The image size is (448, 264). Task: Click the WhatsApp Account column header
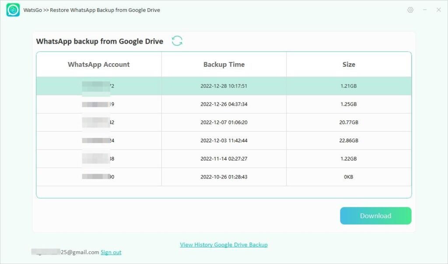[99, 64]
